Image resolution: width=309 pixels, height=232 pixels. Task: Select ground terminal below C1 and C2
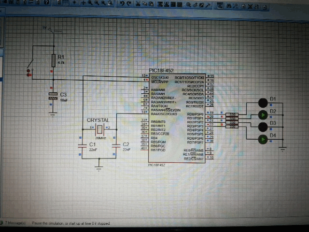(x=98, y=168)
